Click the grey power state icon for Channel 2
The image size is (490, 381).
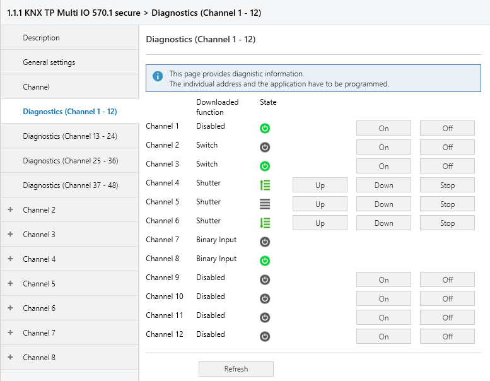pyautogui.click(x=265, y=147)
